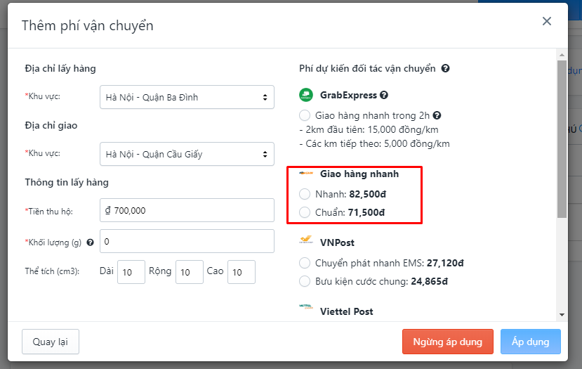The height and width of the screenshot is (369, 582).
Task: Click the Ngừng áp dụng button
Action: [x=448, y=342]
